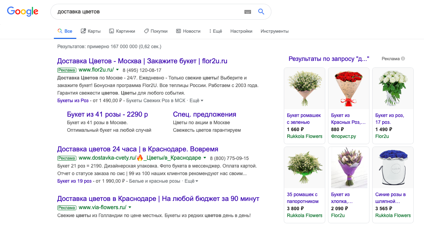Open the white roses bouquet image
The width and height of the screenshot is (424, 225).
coord(393,88)
